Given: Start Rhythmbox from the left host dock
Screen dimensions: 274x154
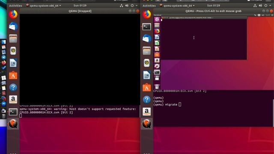Looking at the screenshot, I should point(13,51).
